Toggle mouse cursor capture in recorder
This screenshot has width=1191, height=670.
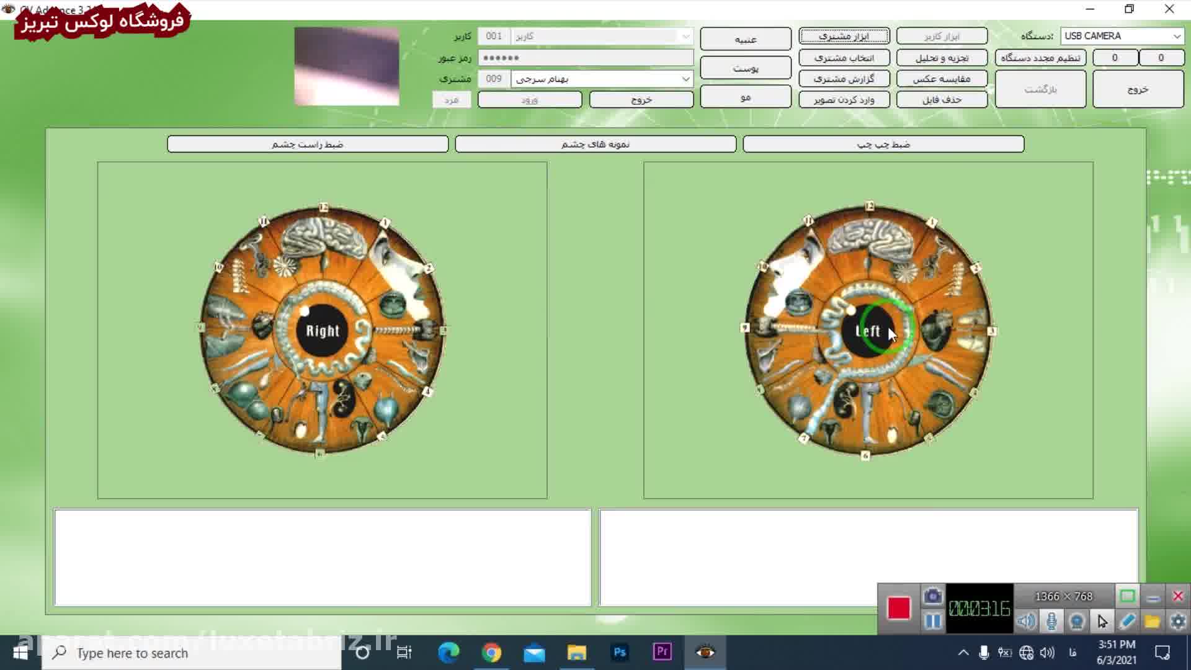coord(1102,621)
